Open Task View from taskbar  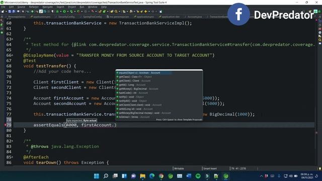tap(115, 176)
